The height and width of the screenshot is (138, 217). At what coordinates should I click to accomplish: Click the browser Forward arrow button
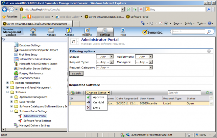pyautogui.click(x=12, y=10)
